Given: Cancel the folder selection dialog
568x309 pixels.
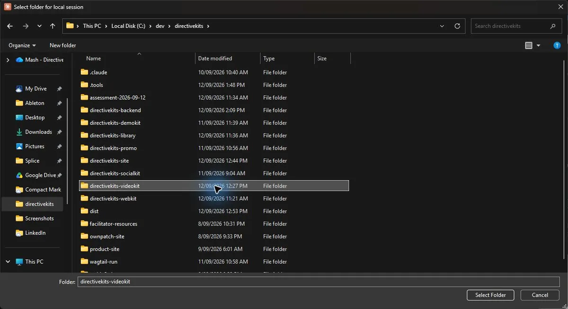Looking at the screenshot, I should (x=540, y=295).
